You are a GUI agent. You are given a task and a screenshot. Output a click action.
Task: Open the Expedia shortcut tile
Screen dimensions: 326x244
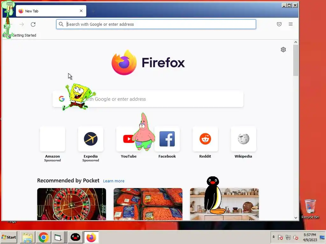pos(91,139)
